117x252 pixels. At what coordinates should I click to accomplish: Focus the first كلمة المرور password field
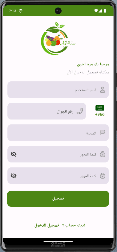[58, 154]
